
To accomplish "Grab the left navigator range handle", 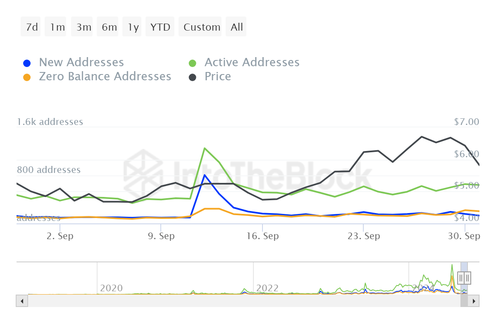I will coord(461,278).
